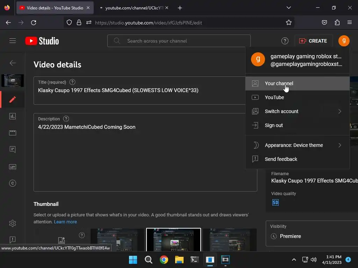Upload a thumbnail with the image icon
Image resolution: width=358 pixels, height=268 pixels.
coord(62,240)
